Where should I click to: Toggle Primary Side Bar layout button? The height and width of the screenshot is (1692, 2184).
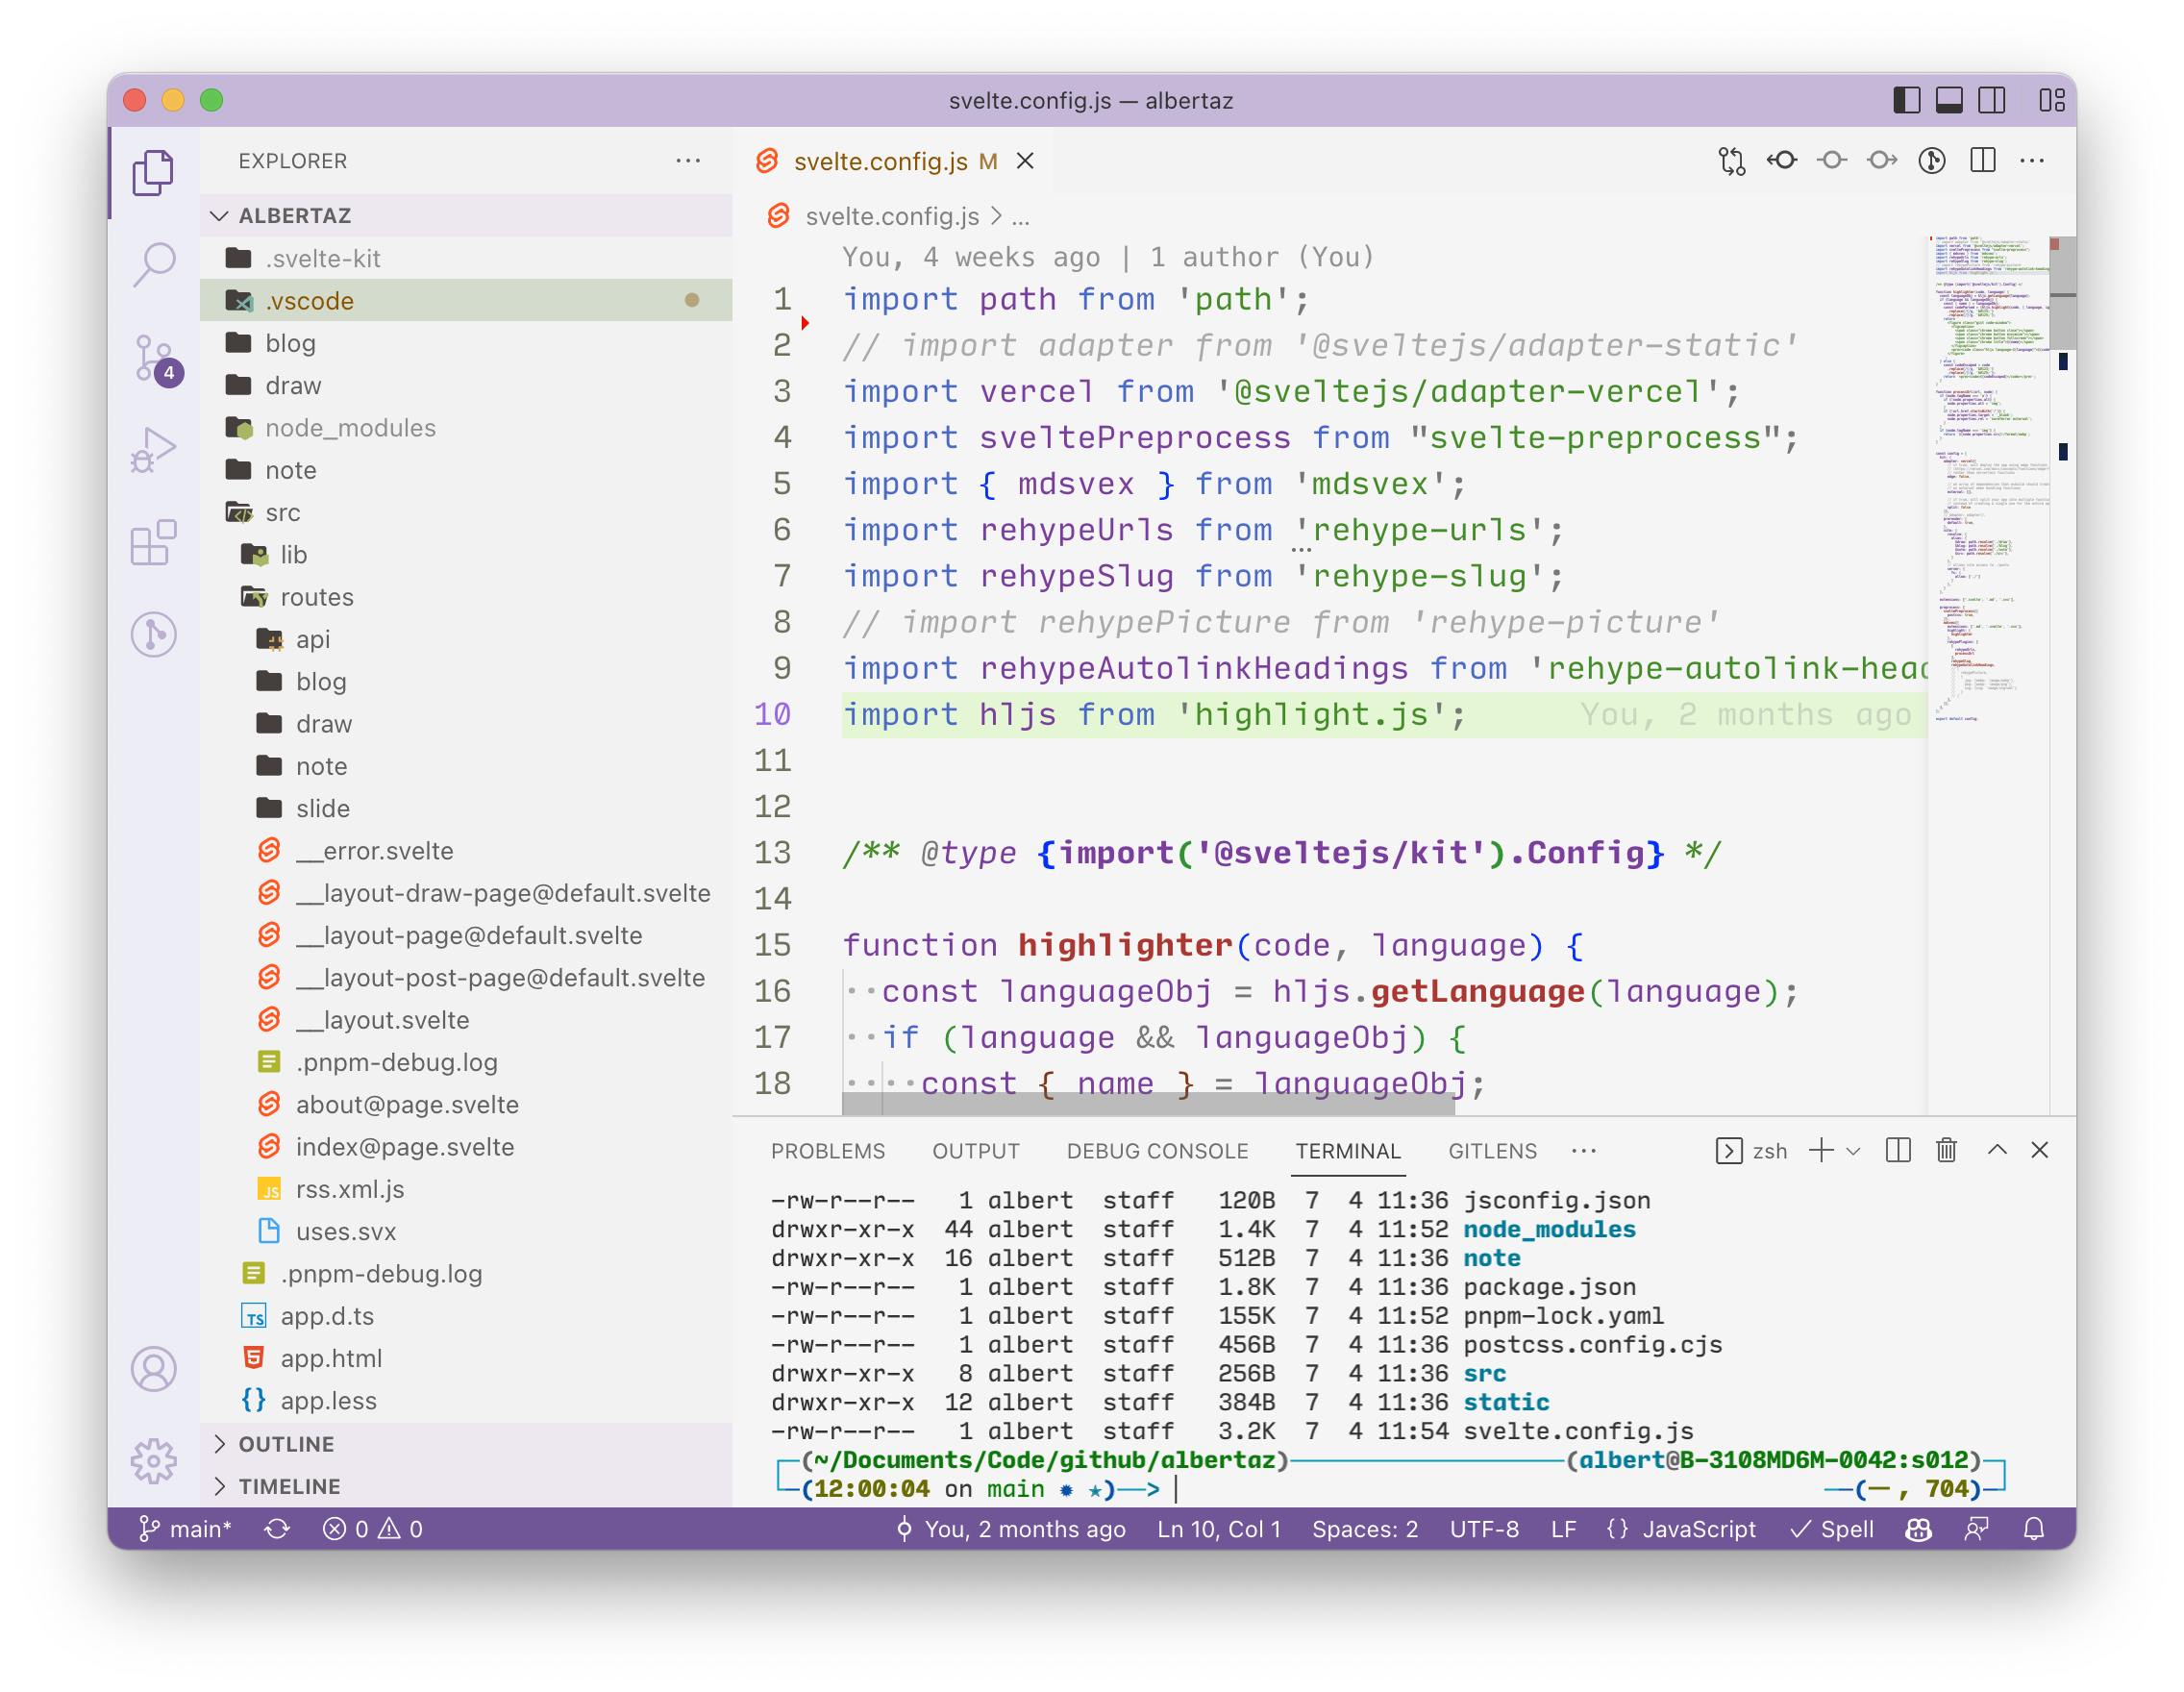pyautogui.click(x=1906, y=100)
